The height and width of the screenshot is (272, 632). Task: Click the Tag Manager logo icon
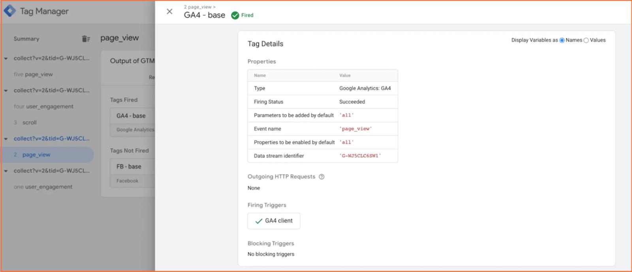[9, 11]
